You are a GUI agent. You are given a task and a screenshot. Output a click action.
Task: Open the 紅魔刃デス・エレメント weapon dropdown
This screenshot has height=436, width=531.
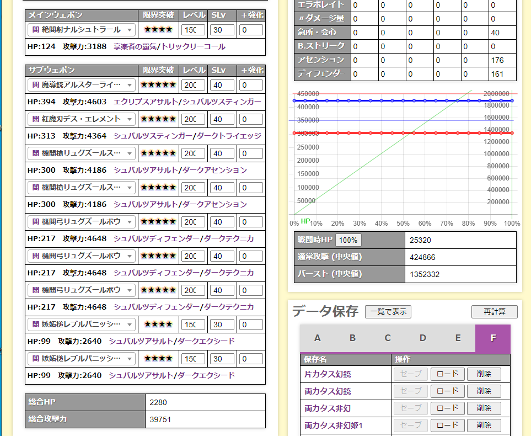82,119
